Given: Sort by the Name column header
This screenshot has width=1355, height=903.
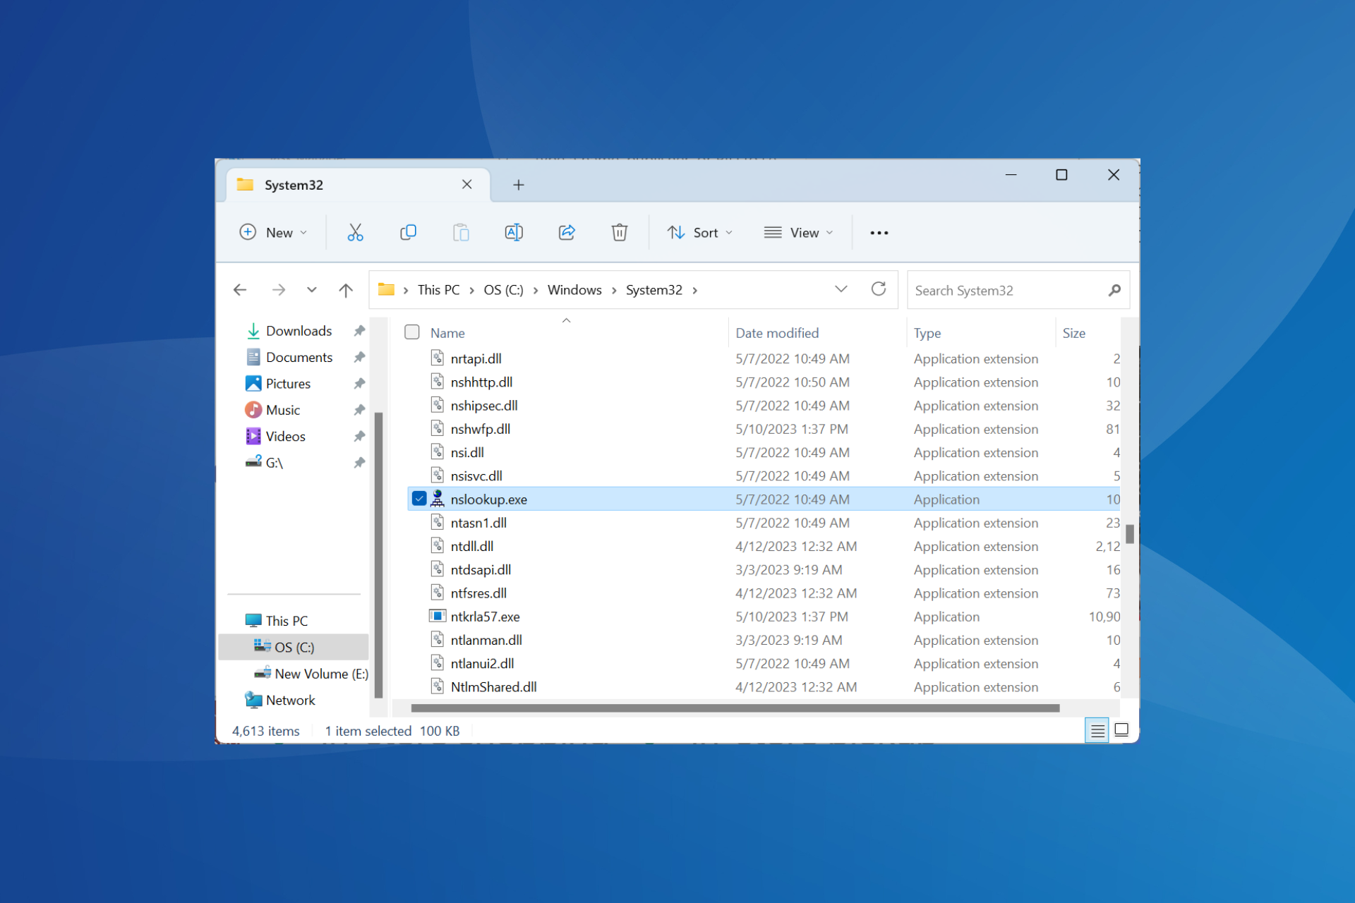Looking at the screenshot, I should point(447,333).
